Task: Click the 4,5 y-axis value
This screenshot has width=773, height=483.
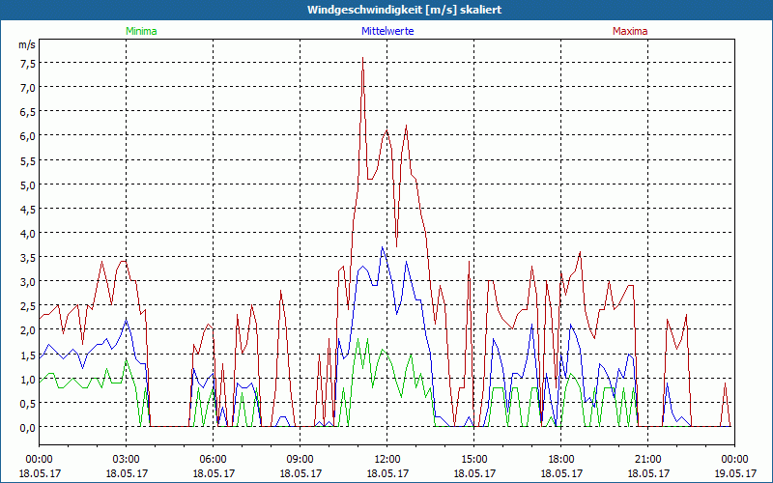Action: point(28,209)
